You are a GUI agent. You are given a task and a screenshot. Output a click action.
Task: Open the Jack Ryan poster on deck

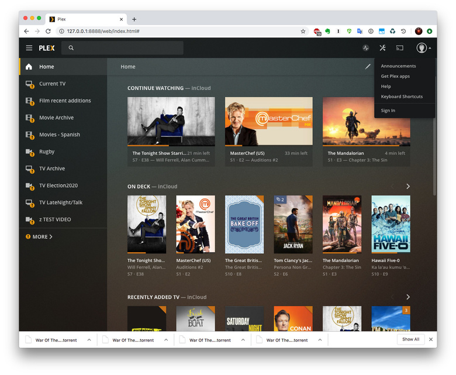pyautogui.click(x=293, y=224)
